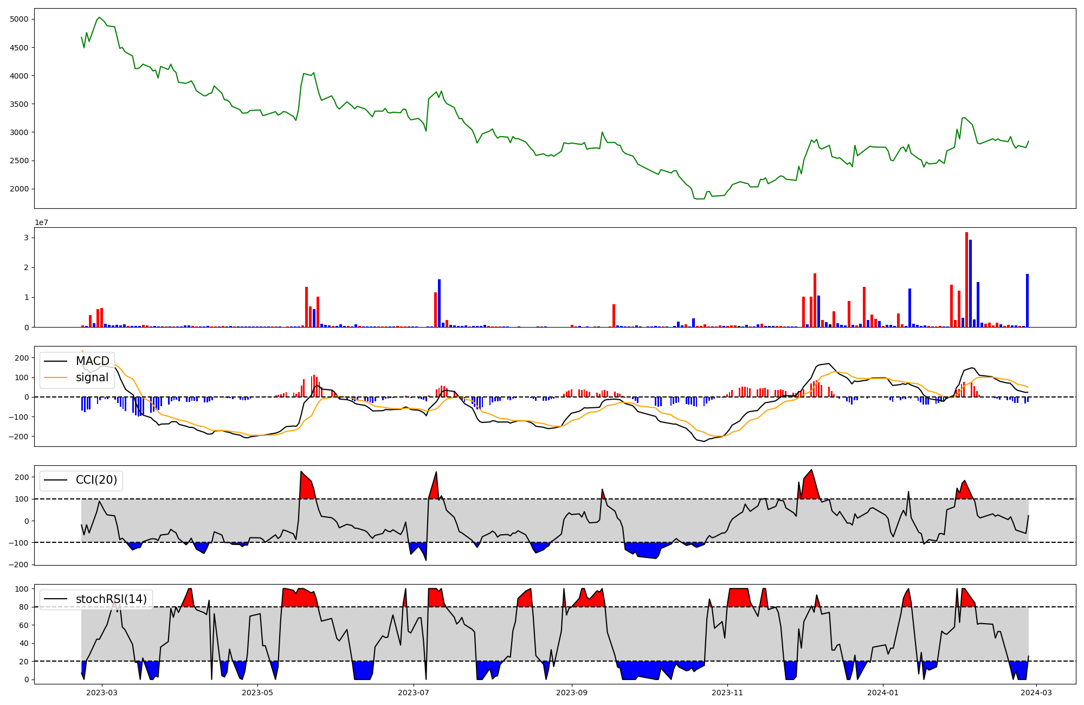Click the signal legend text

click(x=92, y=377)
